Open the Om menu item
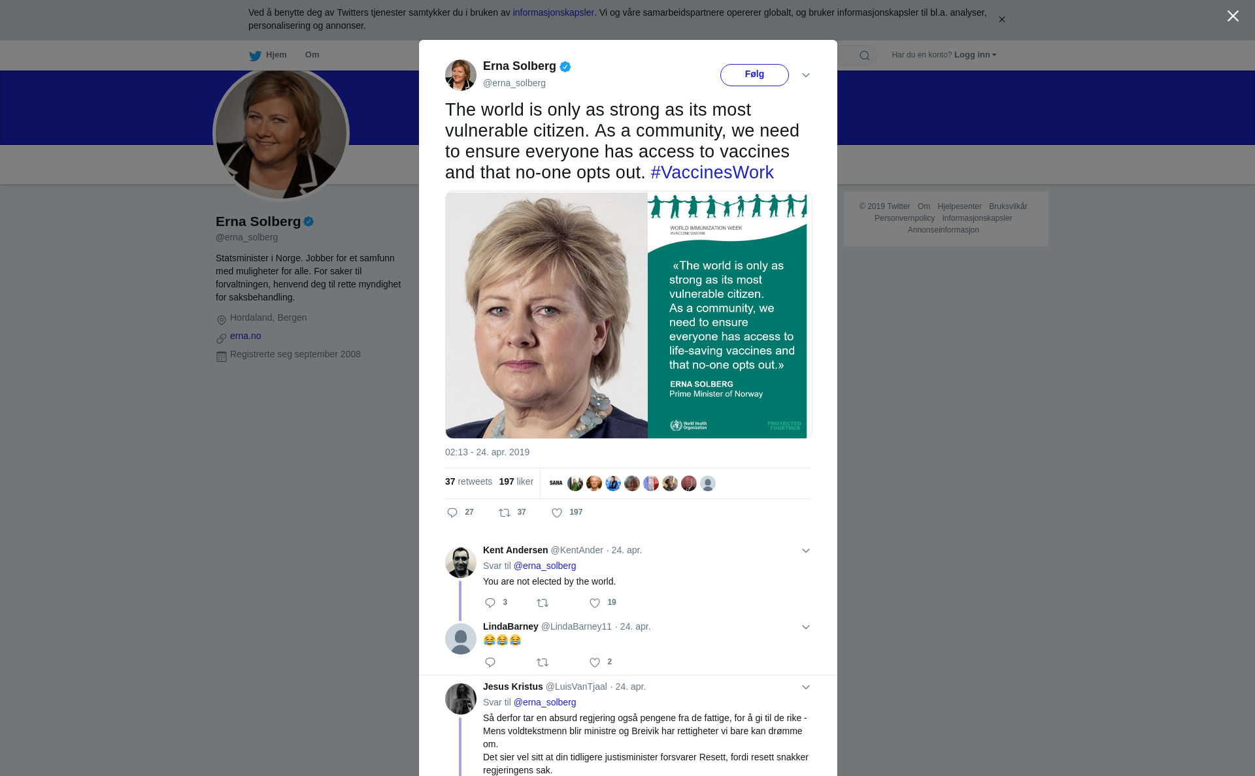This screenshot has height=776, width=1255. 312,55
